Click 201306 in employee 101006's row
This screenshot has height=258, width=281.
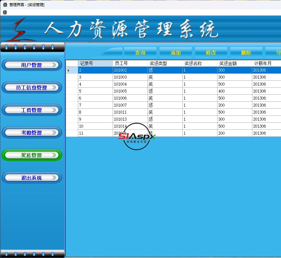[x=266, y=98]
